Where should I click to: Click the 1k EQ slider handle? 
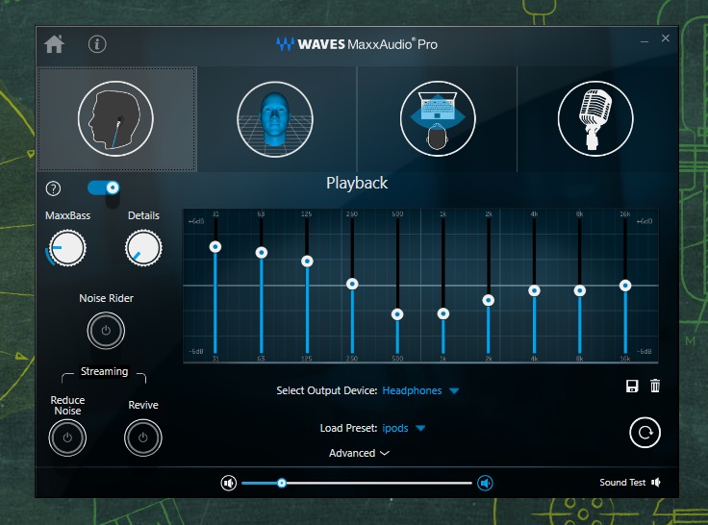click(443, 313)
